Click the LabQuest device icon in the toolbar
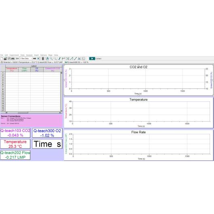The width and height of the screenshot is (214, 214). pos(43,59)
